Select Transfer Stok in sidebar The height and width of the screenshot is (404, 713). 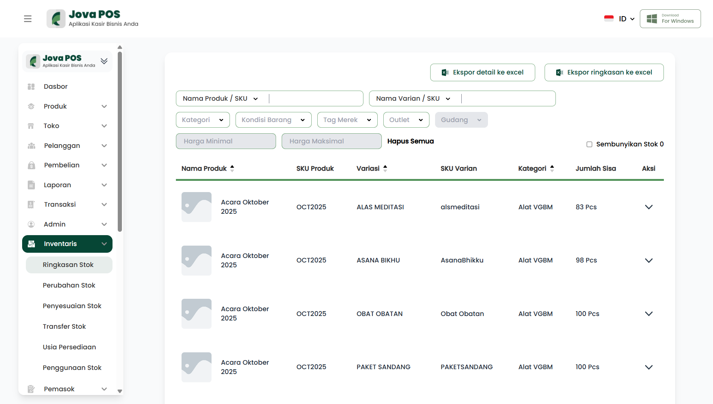pyautogui.click(x=64, y=326)
